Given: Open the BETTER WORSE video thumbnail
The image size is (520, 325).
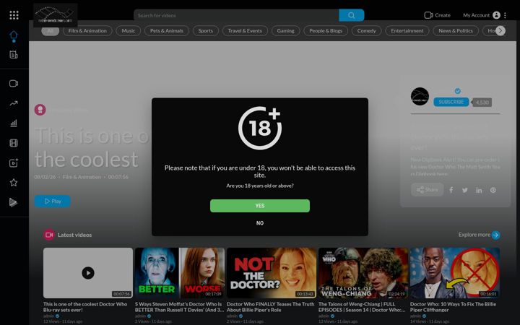Looking at the screenshot, I should pyautogui.click(x=180, y=273).
